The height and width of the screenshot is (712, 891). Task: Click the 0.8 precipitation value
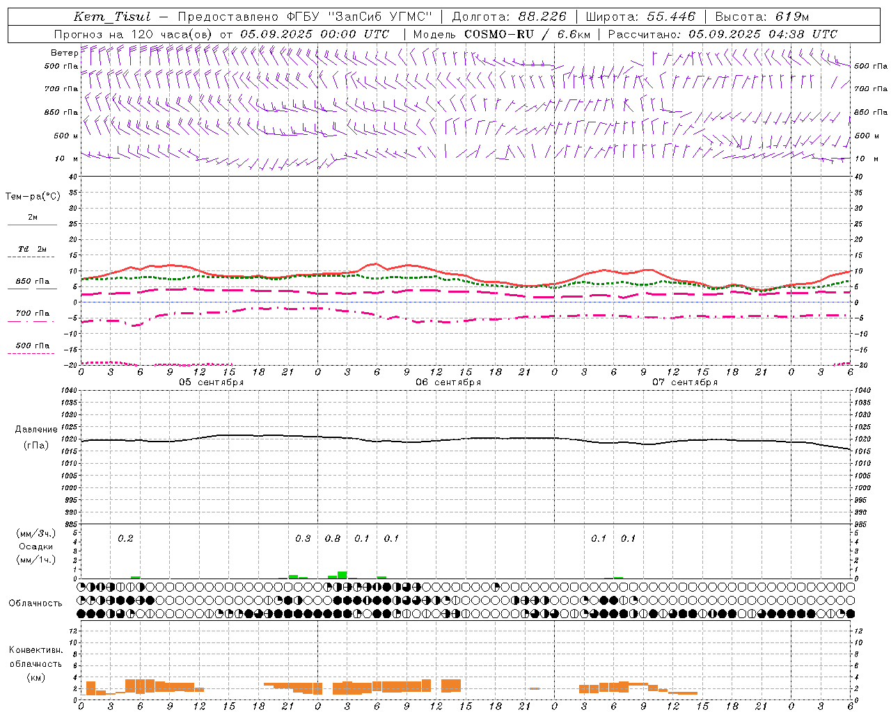tap(333, 539)
